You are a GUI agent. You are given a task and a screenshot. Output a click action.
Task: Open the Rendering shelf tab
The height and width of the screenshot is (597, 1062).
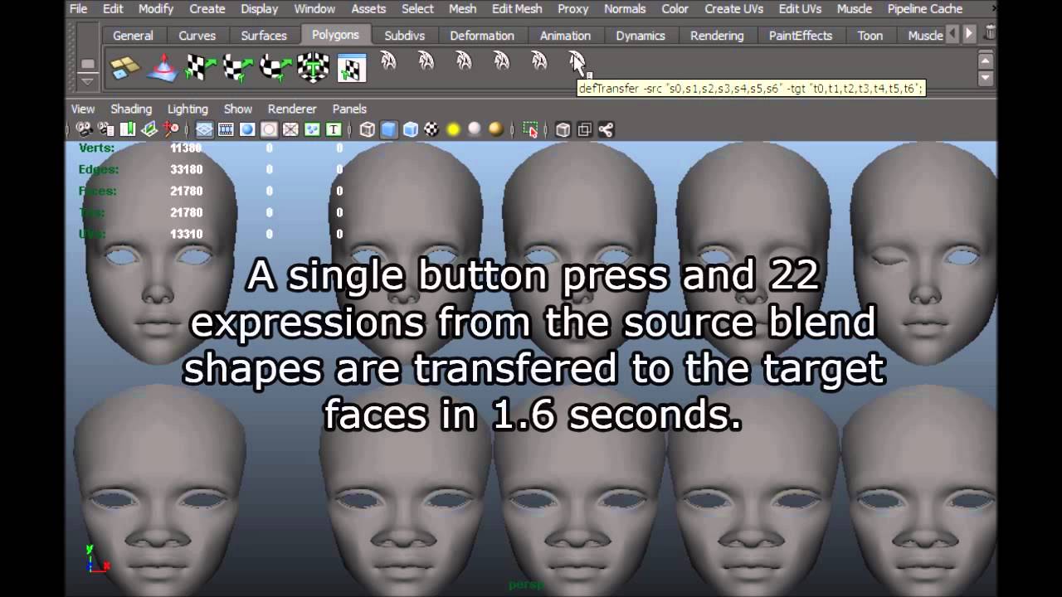point(717,36)
